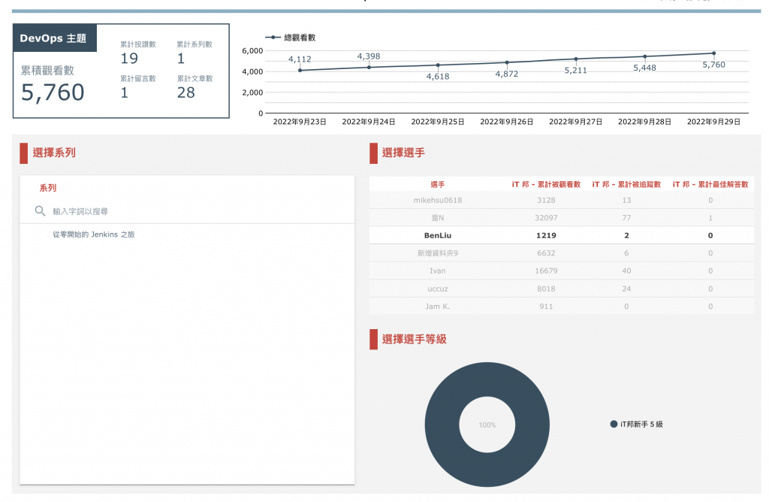Select player Jam K. in table
This screenshot has width=769, height=502.
pos(438,306)
